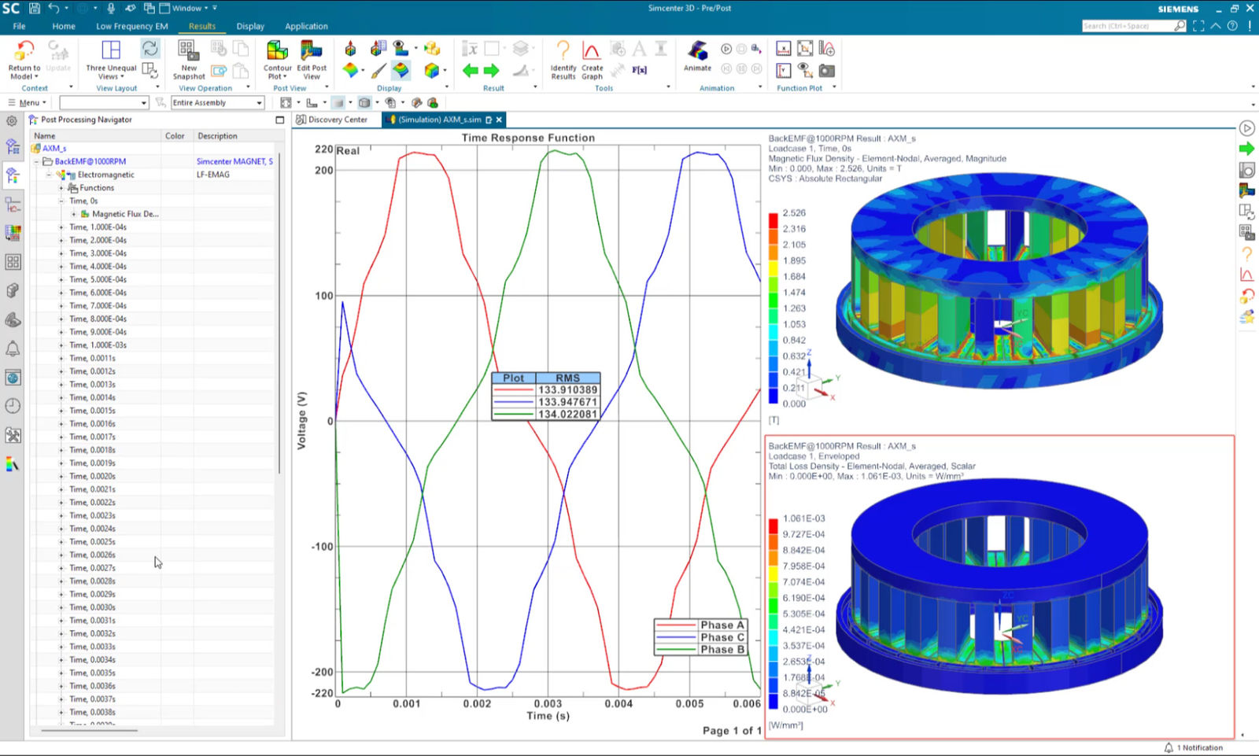This screenshot has width=1259, height=756.
Task: Click the green Next Result arrow
Action: (x=492, y=70)
